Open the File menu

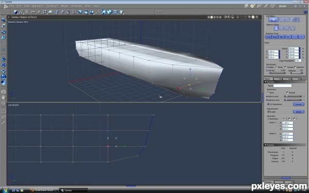(12, 6)
